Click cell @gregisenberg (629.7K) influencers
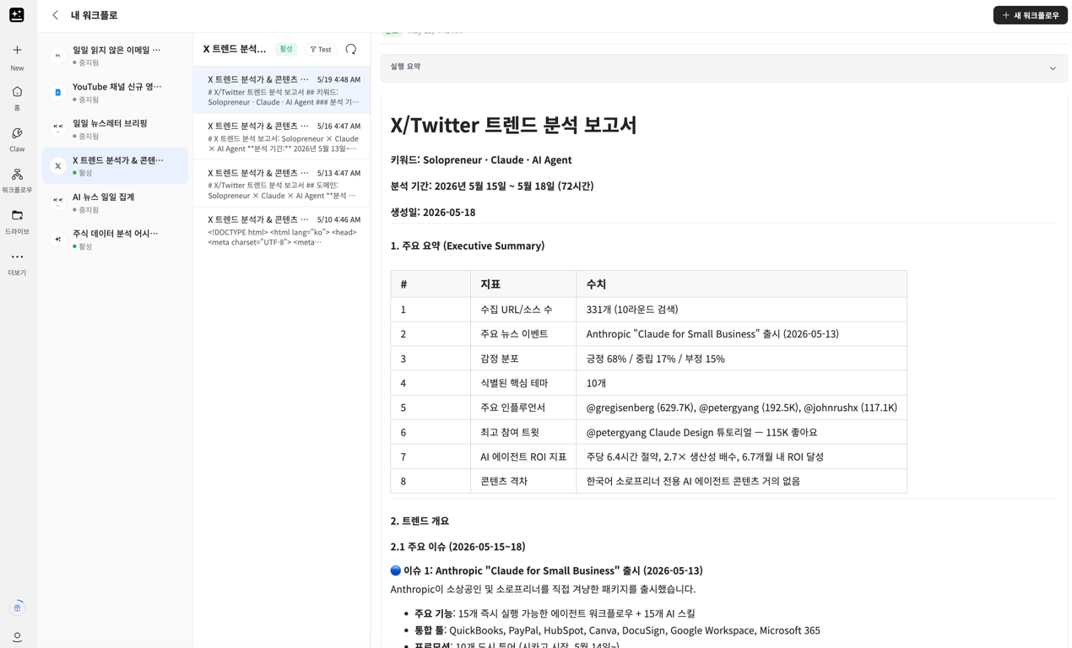Image resolution: width=1072 pixels, height=648 pixels. [741, 408]
